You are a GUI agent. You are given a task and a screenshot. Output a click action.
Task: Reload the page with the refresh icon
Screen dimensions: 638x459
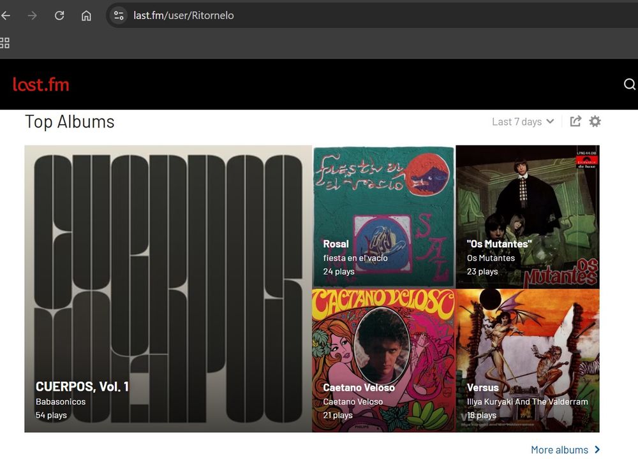(59, 15)
